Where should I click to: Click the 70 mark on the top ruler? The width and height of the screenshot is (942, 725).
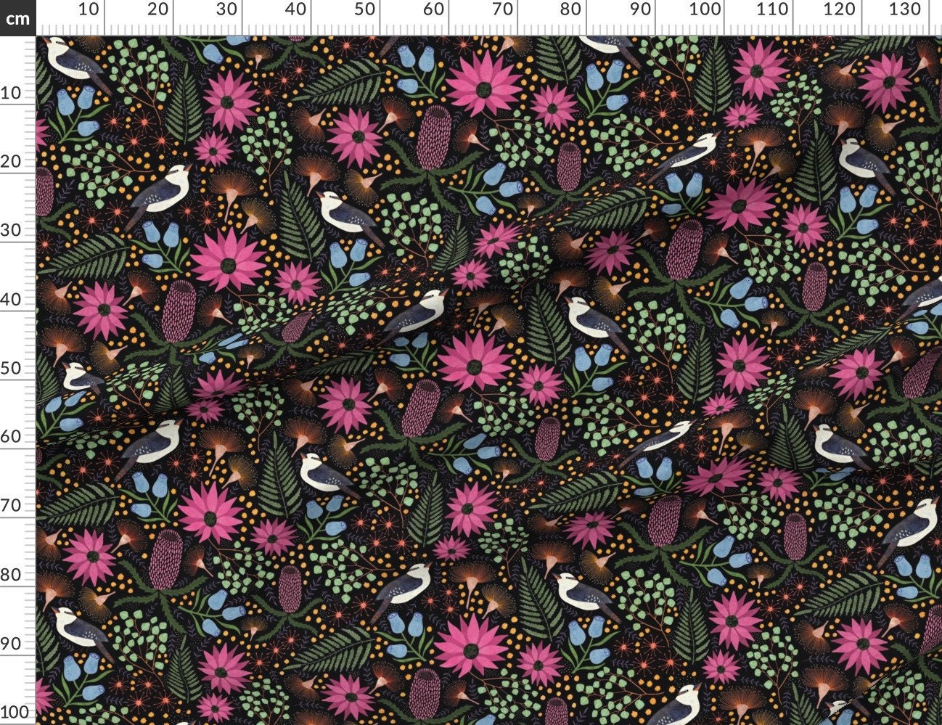(504, 9)
